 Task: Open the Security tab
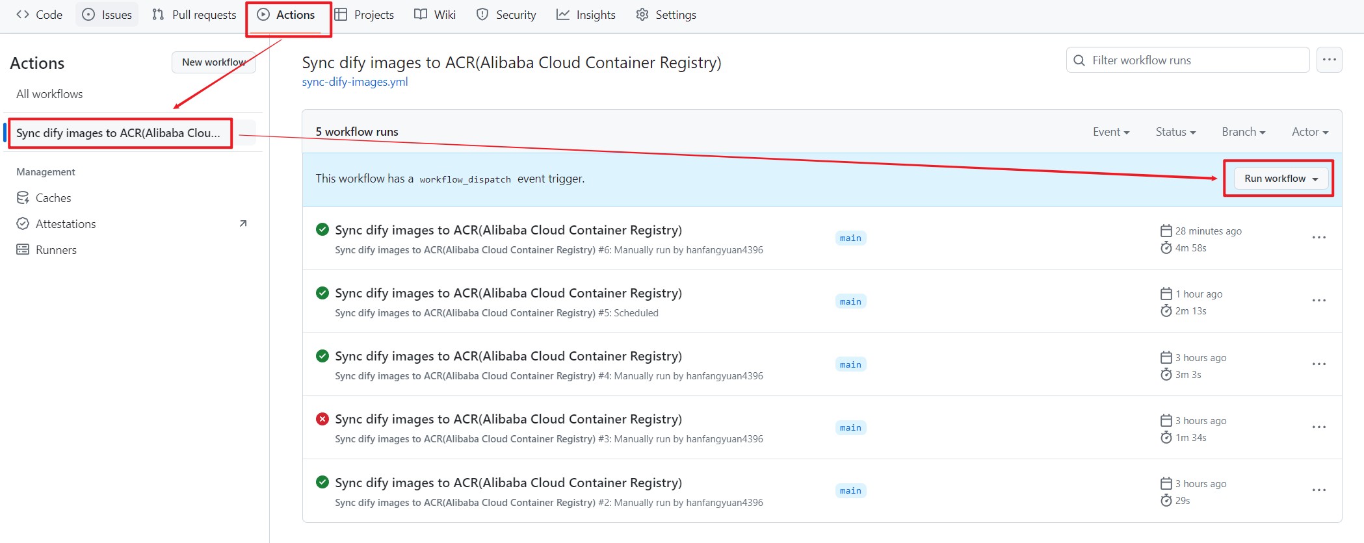coord(506,14)
